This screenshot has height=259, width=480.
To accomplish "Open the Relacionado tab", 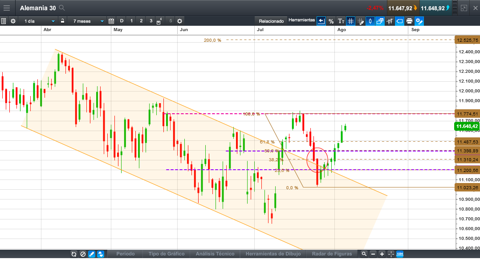I will tap(271, 21).
